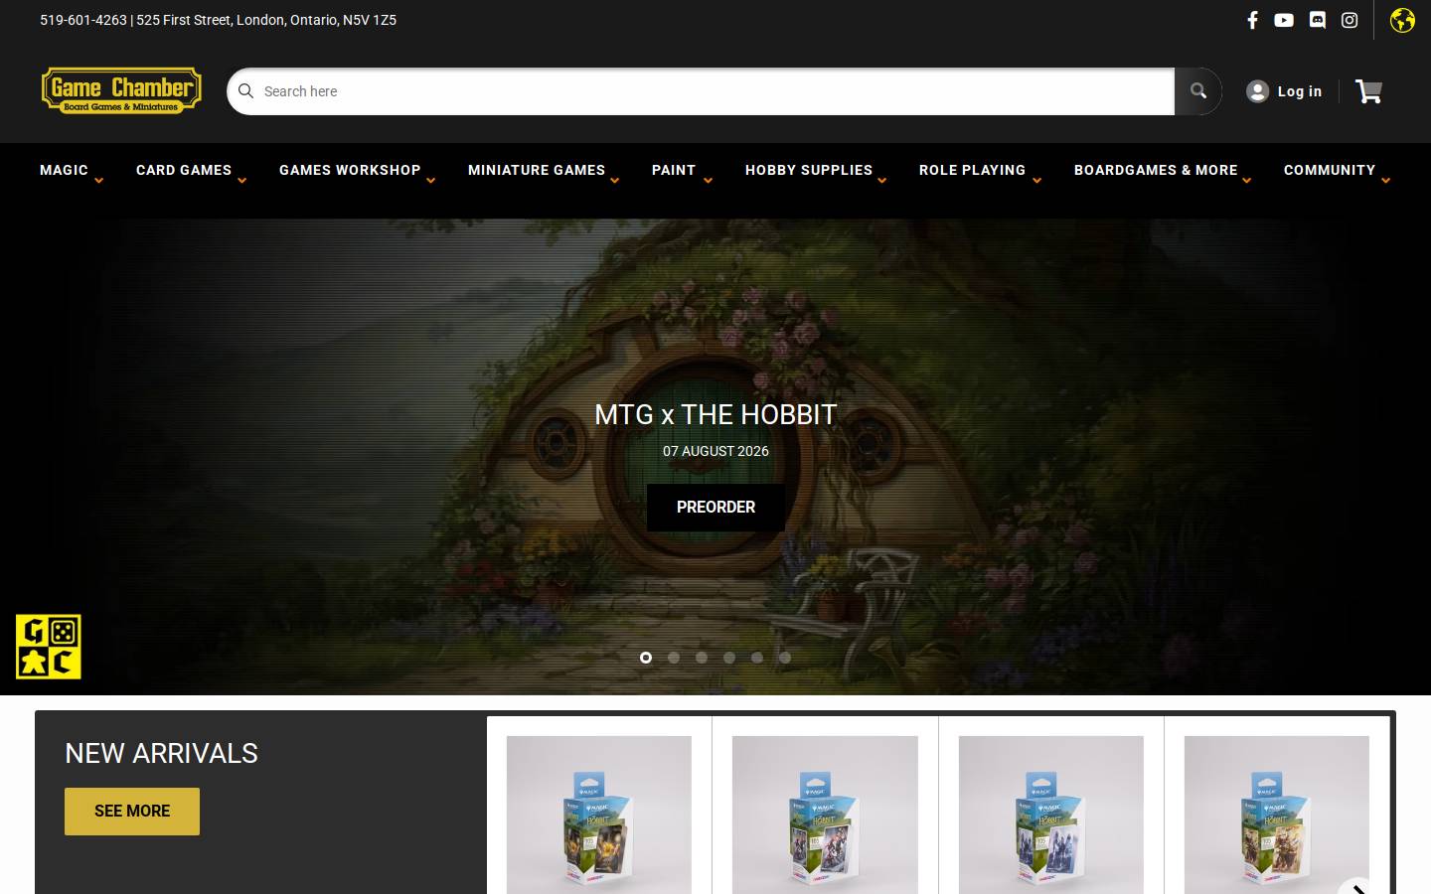This screenshot has width=1431, height=894.
Task: Click the store phone and address text
Action: (x=218, y=20)
